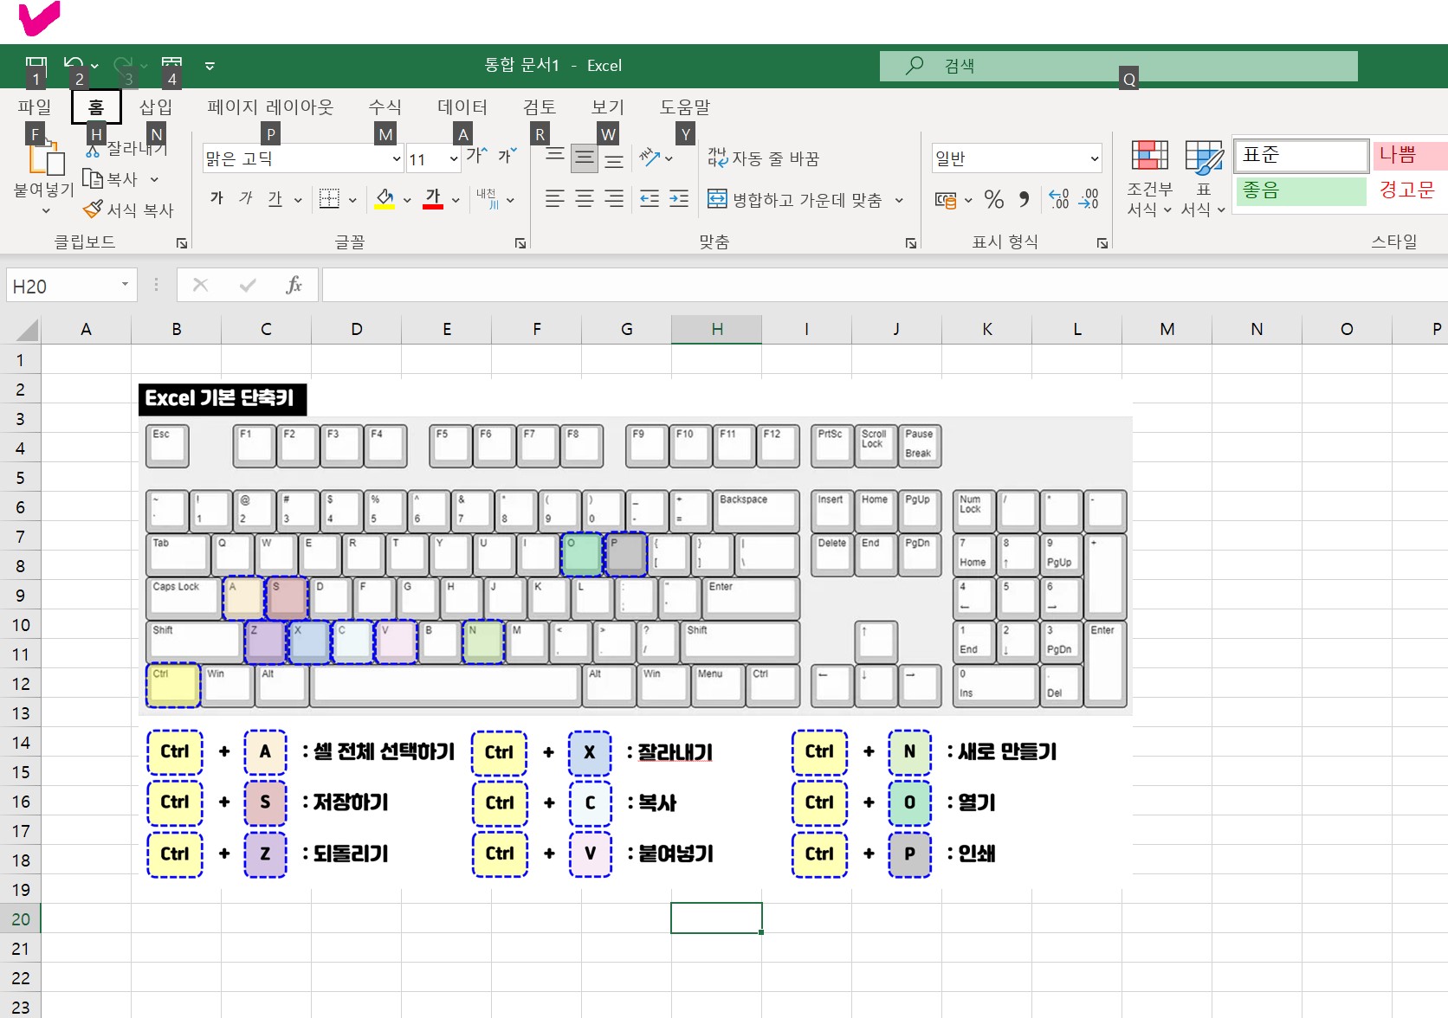Toggle underline formatting 간
Screen dimensions: 1448x1018
(275, 199)
